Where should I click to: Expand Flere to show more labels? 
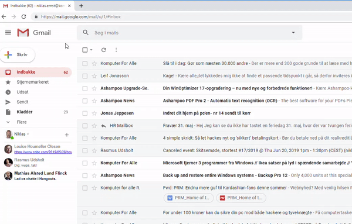point(22,122)
